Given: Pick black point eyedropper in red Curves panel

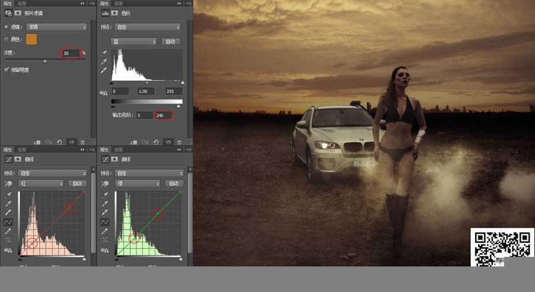Looking at the screenshot, I should point(8,194).
